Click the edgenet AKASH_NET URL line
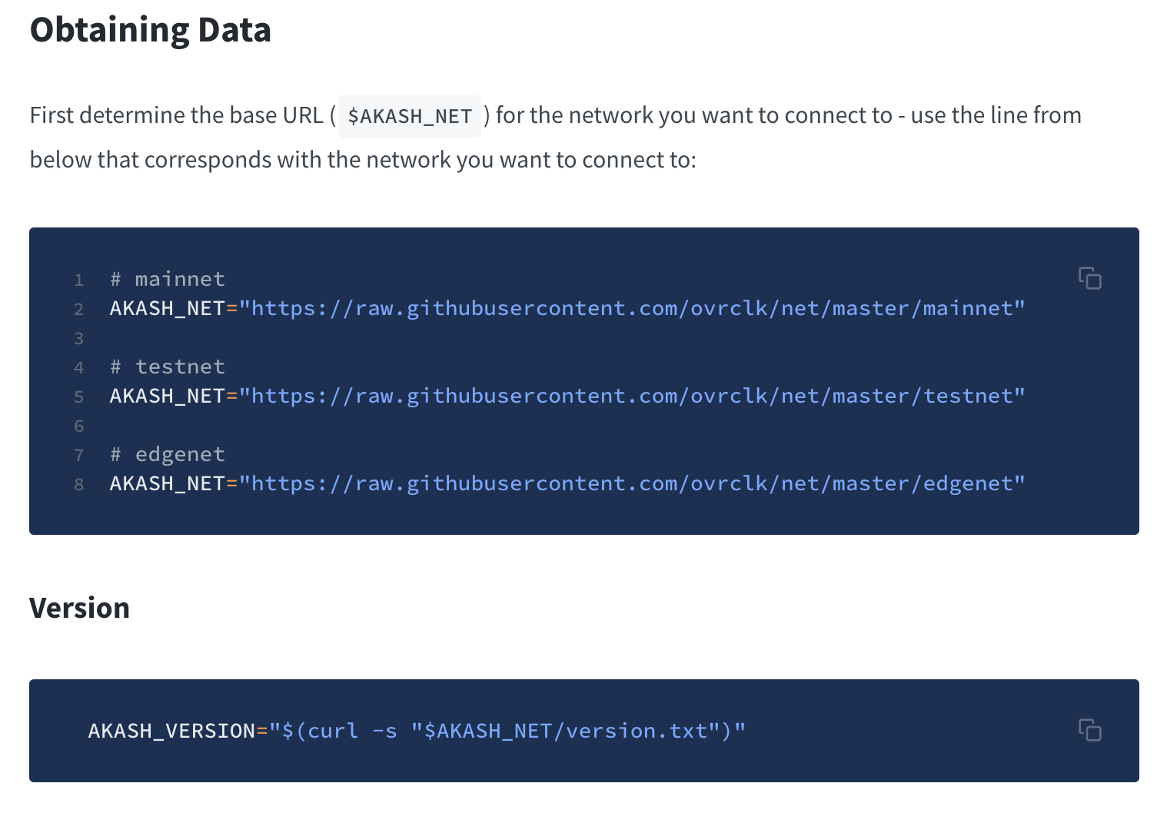 pos(567,484)
